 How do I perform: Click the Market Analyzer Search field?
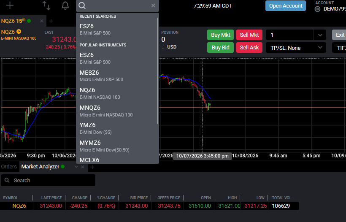(x=48, y=180)
